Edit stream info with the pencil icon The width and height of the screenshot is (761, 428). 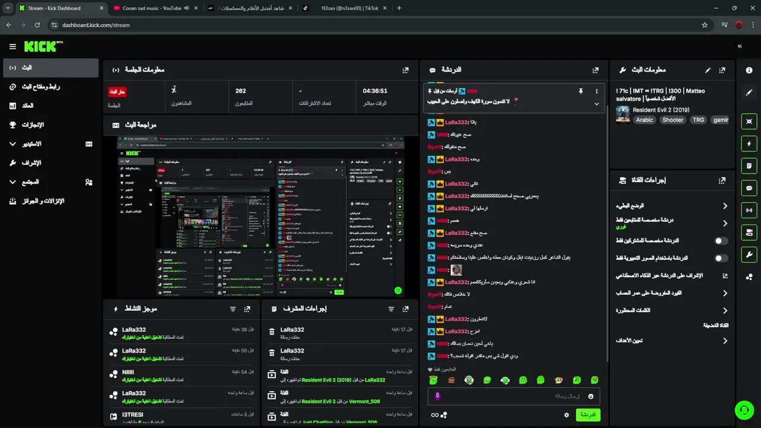pyautogui.click(x=707, y=70)
